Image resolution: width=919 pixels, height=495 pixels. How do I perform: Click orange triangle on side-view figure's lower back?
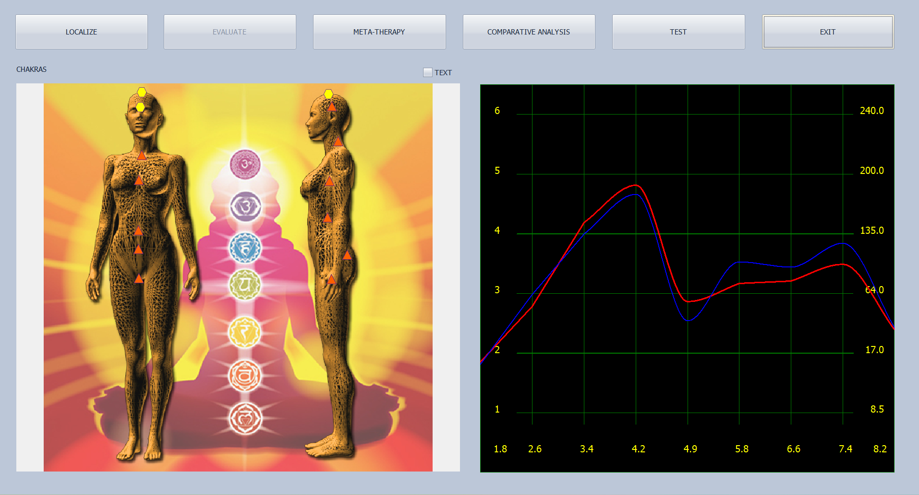coord(347,255)
